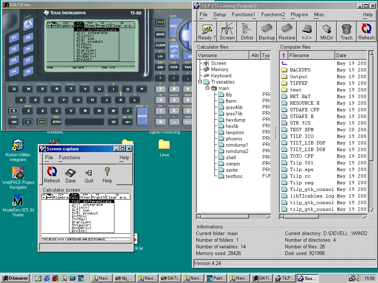Switch to the TiLP taskbar button
Image resolution: width=378 pixels, height=283 pixels.
pos(285,278)
